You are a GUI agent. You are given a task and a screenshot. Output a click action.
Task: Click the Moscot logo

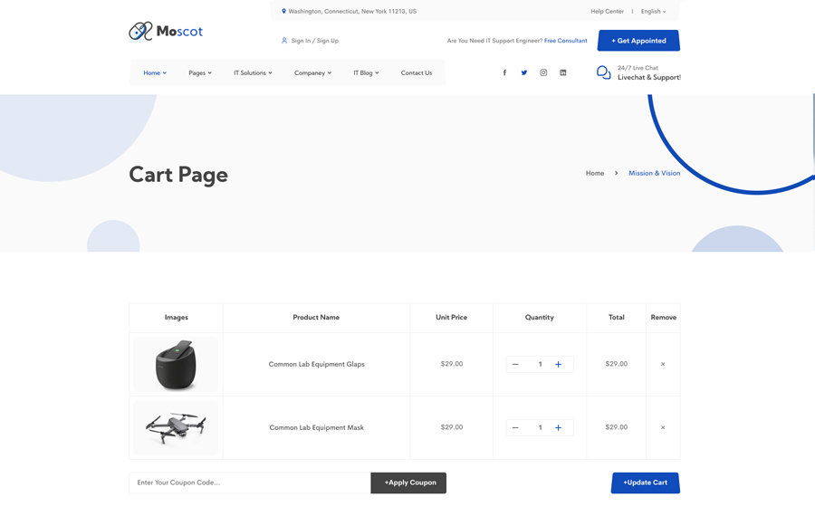pos(166,32)
